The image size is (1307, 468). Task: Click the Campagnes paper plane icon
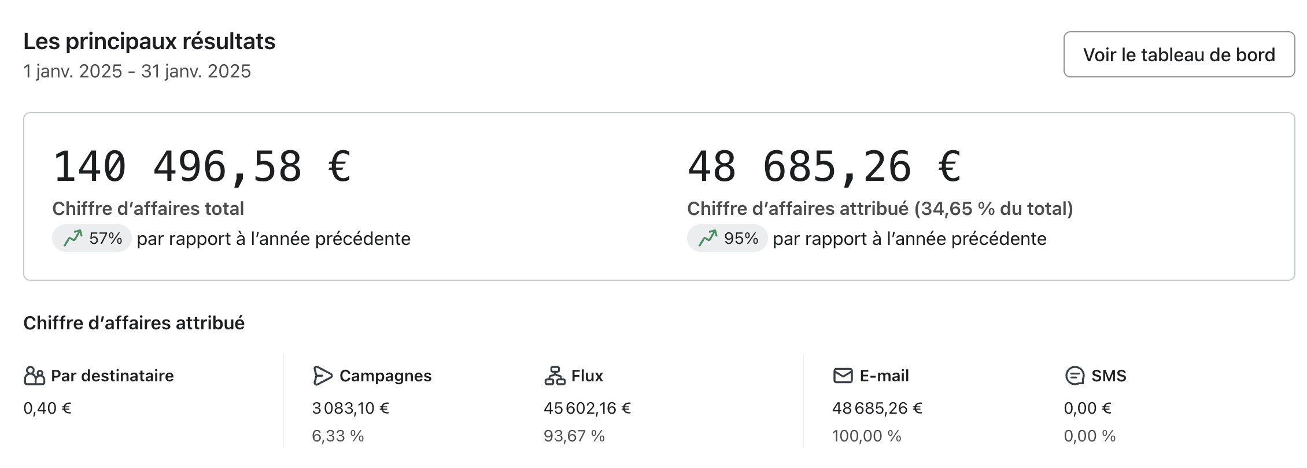tap(322, 376)
